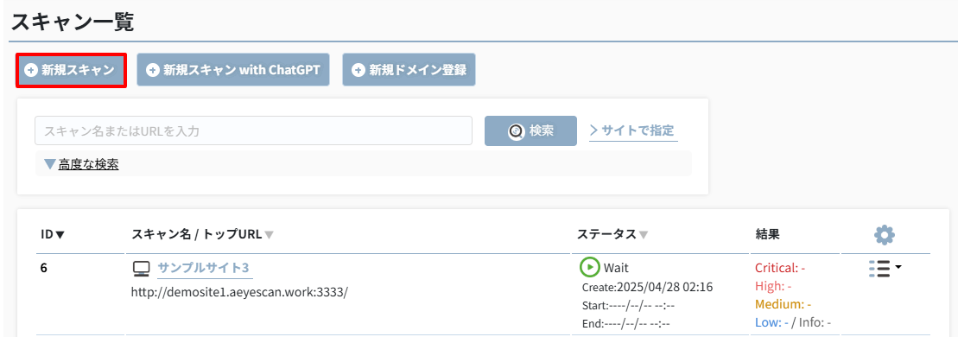Click the 新規スキャン with ChatGPT button
The image size is (958, 337).
pos(233,70)
